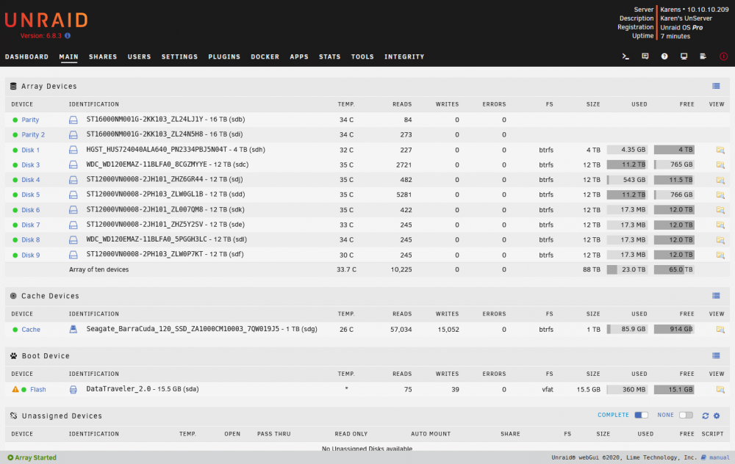The height and width of the screenshot is (464, 735).
Task: Click drive icon on Disk 4 row
Action: pyautogui.click(x=73, y=180)
